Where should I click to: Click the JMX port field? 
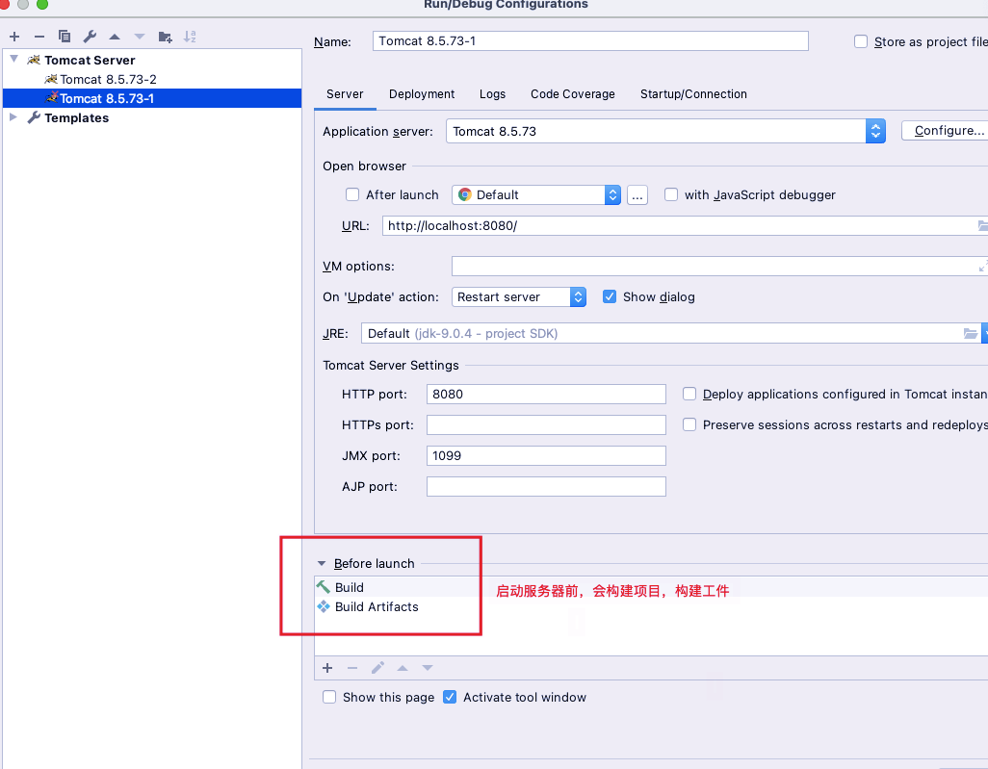pyautogui.click(x=546, y=455)
